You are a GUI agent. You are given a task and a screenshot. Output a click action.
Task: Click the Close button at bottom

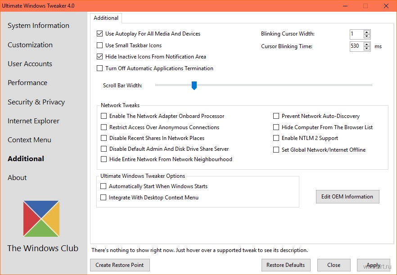[334, 265]
